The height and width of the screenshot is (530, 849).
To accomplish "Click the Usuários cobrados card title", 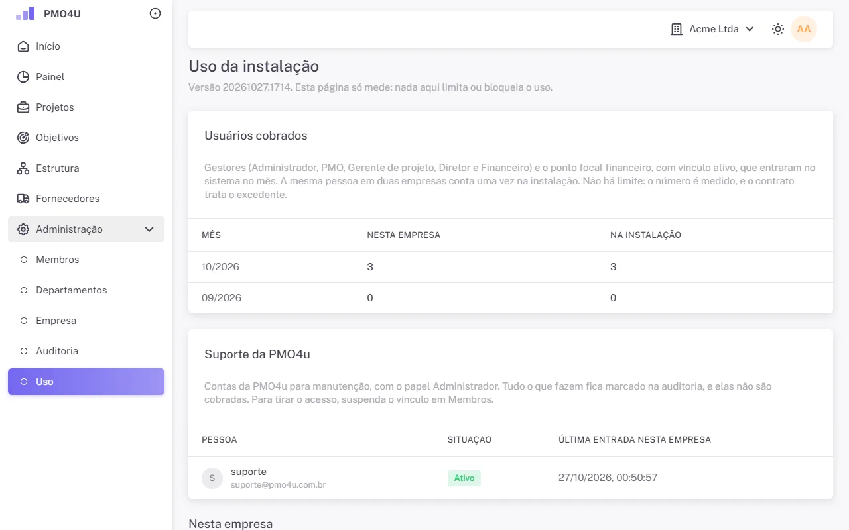I will tap(256, 136).
